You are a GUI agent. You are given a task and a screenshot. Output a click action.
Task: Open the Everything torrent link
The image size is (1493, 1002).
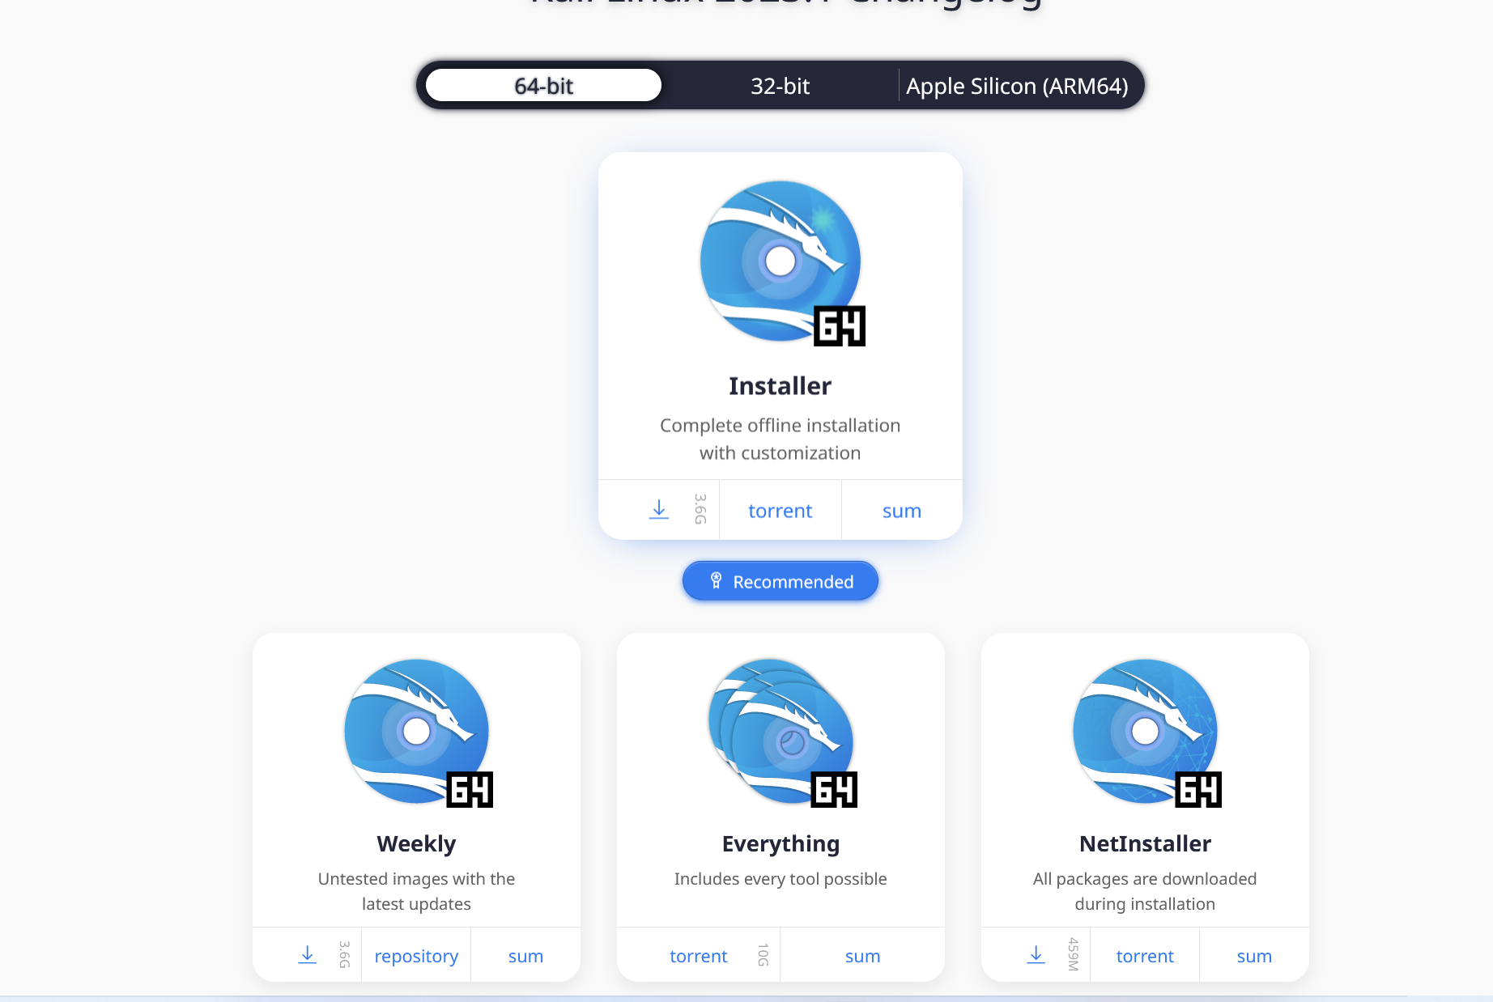[x=699, y=956]
